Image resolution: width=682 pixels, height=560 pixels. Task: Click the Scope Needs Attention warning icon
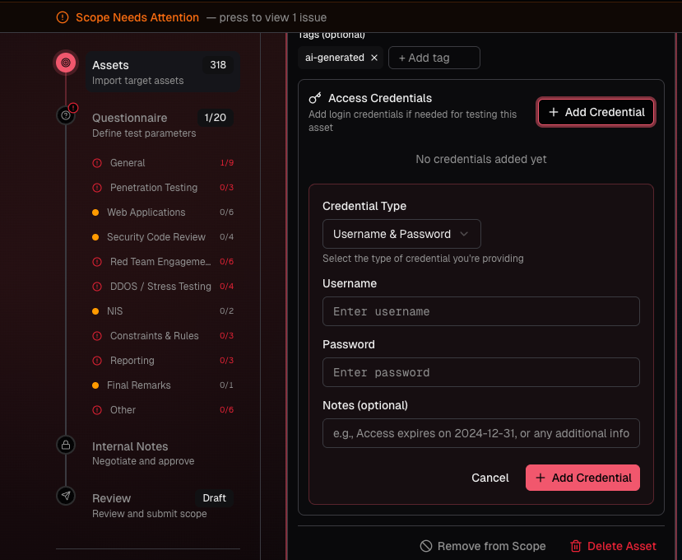click(x=63, y=17)
